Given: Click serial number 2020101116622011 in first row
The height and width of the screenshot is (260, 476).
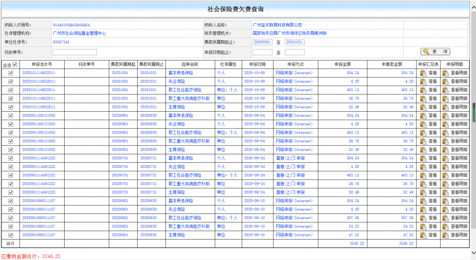Looking at the screenshot, I should coord(39,73).
